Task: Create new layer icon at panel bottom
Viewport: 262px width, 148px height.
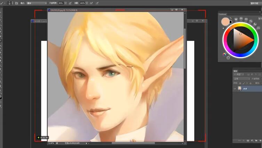Action: 260,141
